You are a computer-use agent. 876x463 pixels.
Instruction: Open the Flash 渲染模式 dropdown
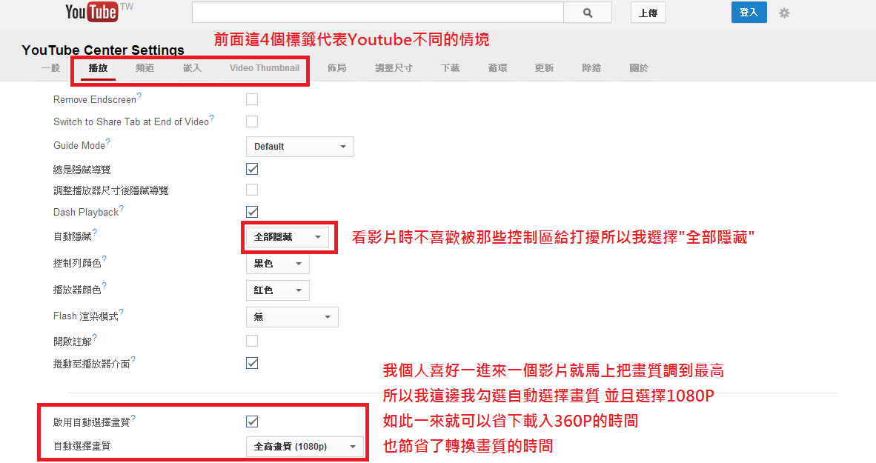pos(292,316)
